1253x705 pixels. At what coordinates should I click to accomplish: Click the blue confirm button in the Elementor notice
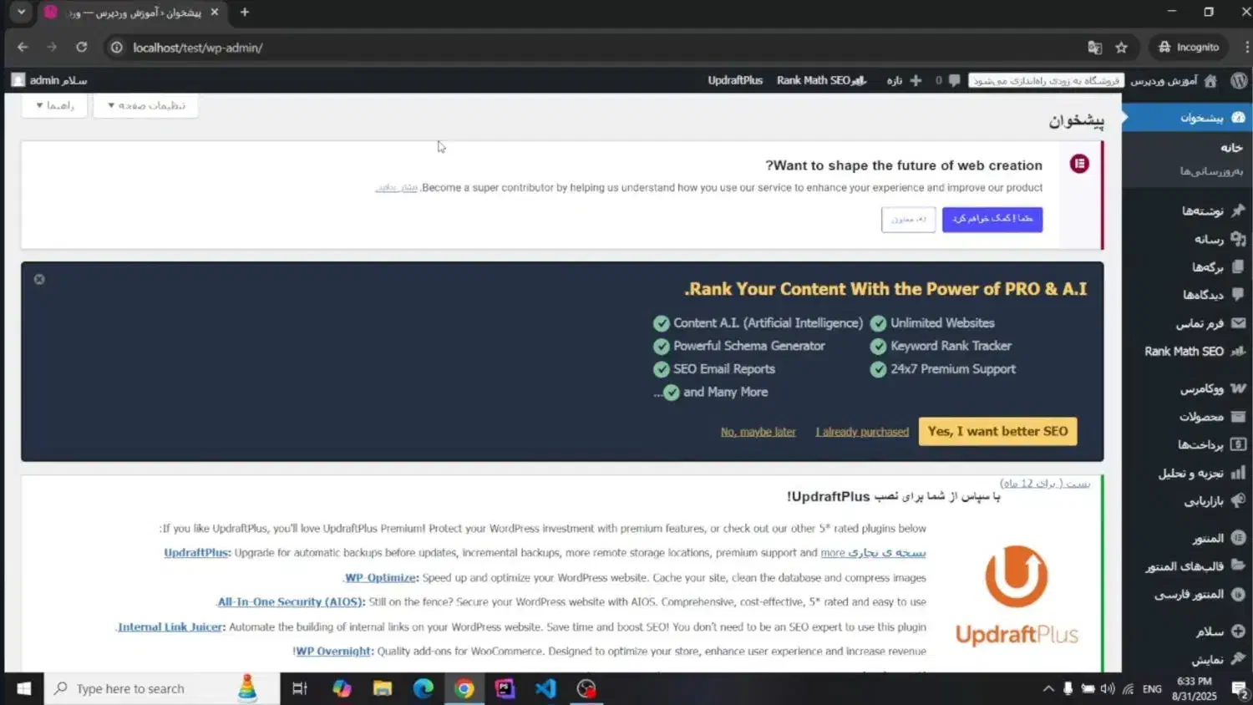coord(992,219)
